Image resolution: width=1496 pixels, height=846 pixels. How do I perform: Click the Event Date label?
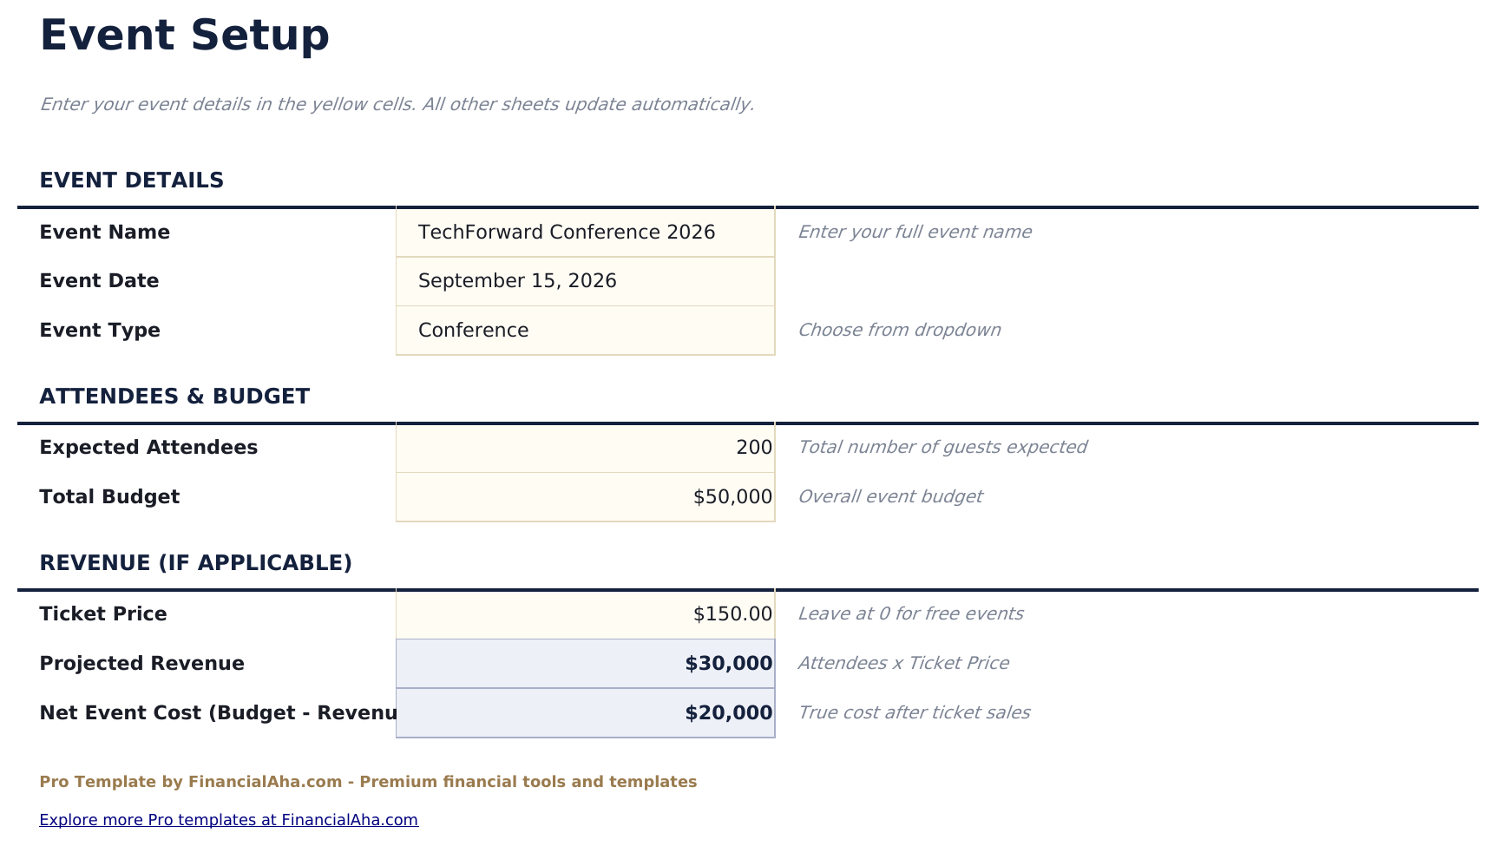tap(99, 281)
